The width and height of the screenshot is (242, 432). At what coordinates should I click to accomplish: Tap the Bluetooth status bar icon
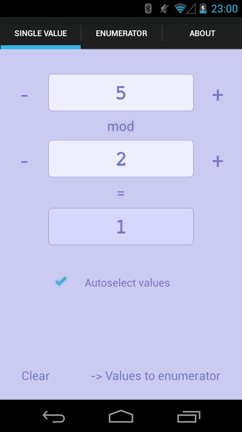pos(148,9)
